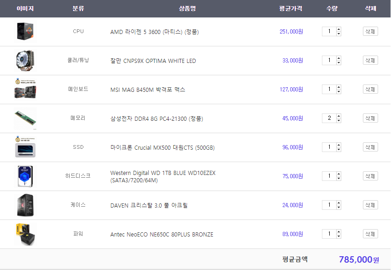Open product link AMD 라이젠 5 3600 (마티스)

(154, 32)
